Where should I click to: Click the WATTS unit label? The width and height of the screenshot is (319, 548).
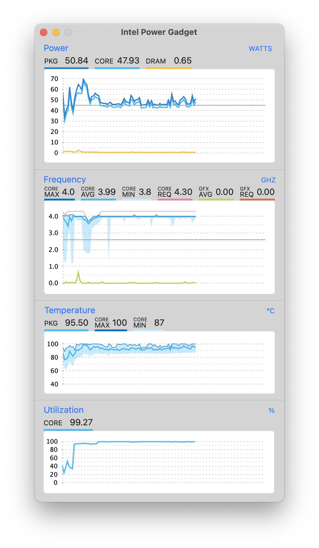click(x=260, y=49)
